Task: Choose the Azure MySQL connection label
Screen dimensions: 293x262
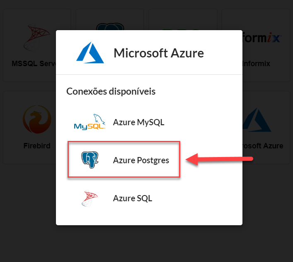Action: point(139,122)
